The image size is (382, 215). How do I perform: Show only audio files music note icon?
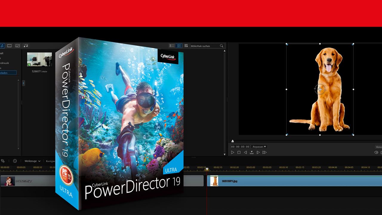point(26,46)
